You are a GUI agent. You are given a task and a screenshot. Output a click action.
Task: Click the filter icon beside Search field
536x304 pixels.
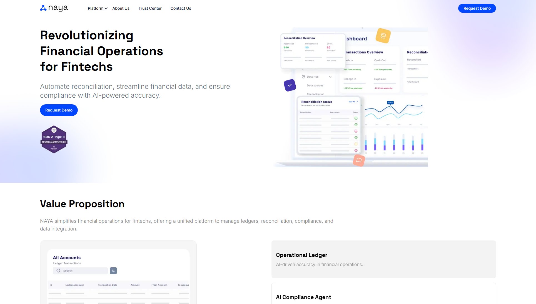pyautogui.click(x=113, y=271)
